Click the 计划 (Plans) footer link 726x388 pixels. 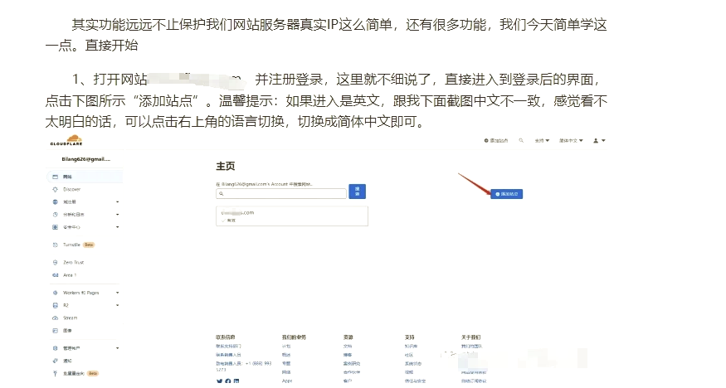coord(286,346)
